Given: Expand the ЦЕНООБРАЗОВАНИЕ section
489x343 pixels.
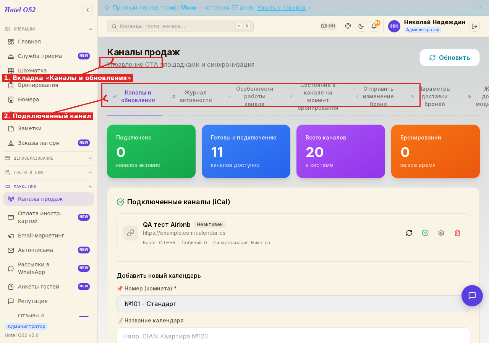Looking at the screenshot, I should (x=49, y=158).
